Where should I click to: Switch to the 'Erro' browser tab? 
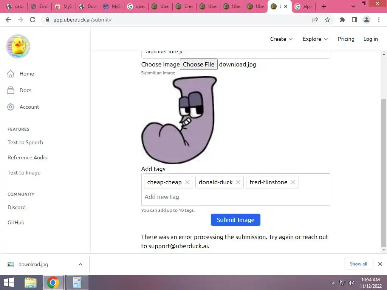39,6
